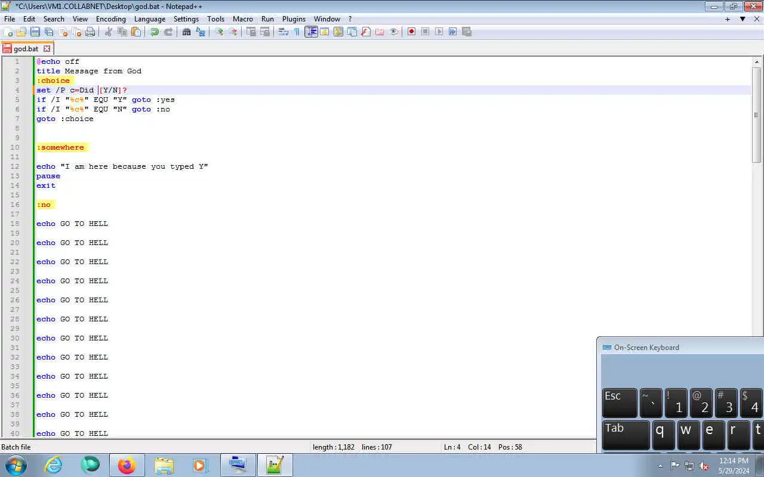Open the Edit menu
Screen dimensions: 764x477
pyautogui.click(x=29, y=19)
